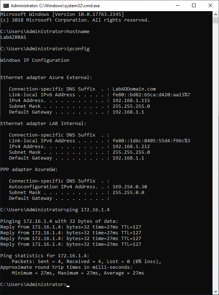Click the typed ipconfig command
Viewport: 219px width, 295px height.
coord(78,49)
